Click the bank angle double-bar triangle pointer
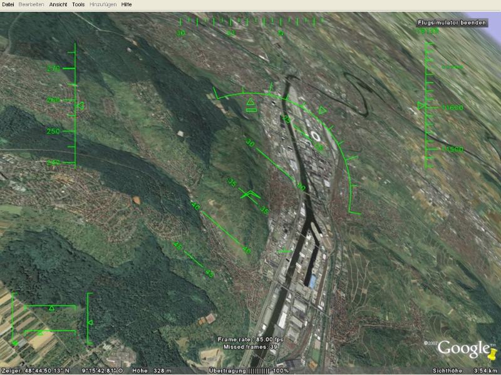501x375 pixels. 251,104
